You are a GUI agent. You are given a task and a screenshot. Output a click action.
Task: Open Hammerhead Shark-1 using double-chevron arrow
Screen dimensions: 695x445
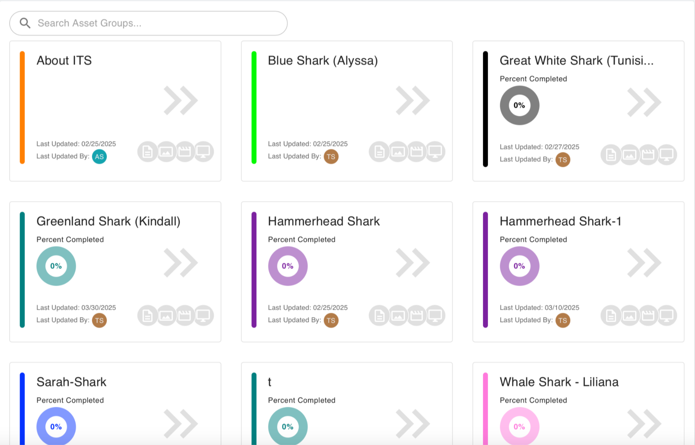644,263
